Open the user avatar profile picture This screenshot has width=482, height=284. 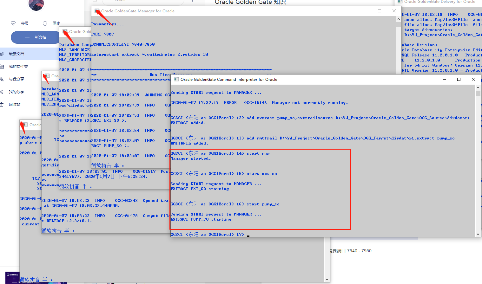(x=36, y=4)
